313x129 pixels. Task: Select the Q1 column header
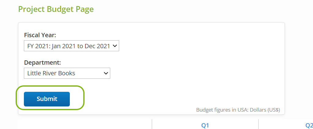pyautogui.click(x=205, y=125)
